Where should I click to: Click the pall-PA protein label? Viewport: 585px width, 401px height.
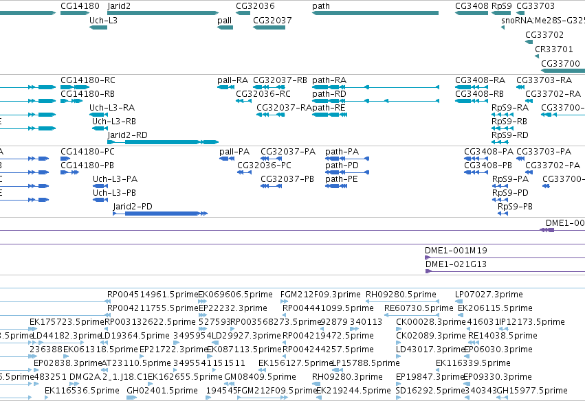click(234, 152)
